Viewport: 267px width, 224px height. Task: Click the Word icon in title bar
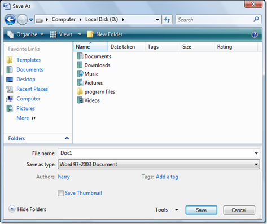pyautogui.click(x=7, y=6)
